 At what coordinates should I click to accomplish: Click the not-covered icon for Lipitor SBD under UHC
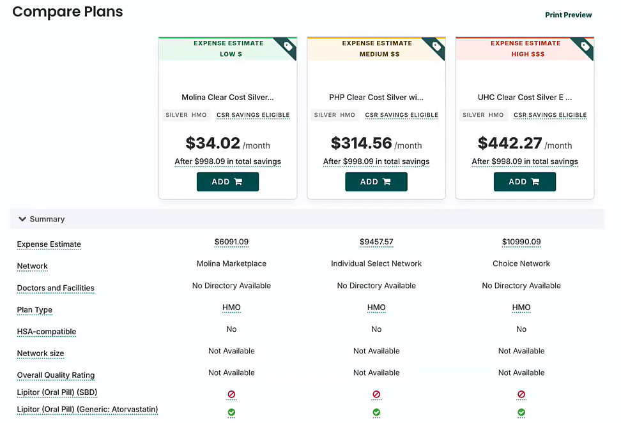[521, 394]
